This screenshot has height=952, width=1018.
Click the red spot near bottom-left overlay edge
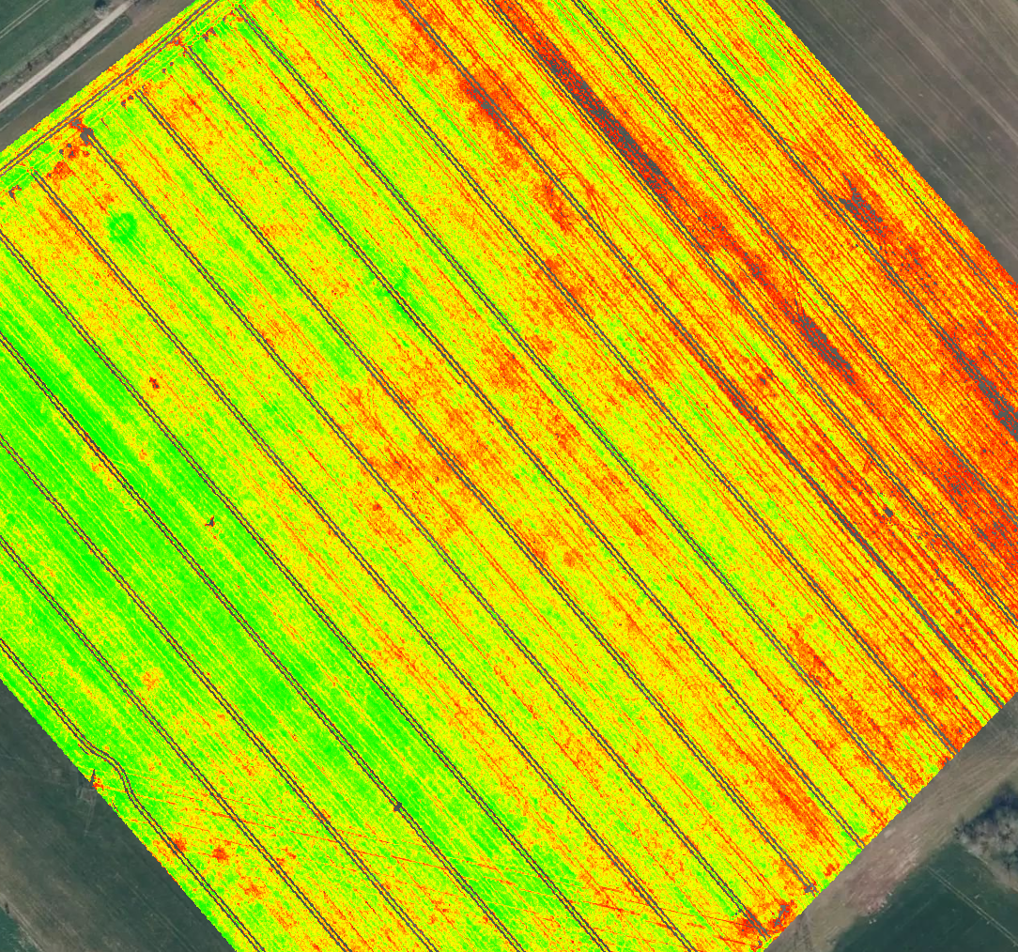pos(220,853)
